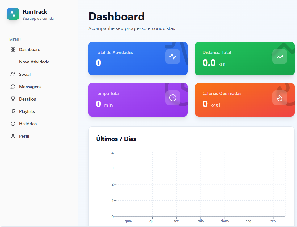Click the clock-history icon beside Histórico
297x227 pixels.
click(13, 124)
